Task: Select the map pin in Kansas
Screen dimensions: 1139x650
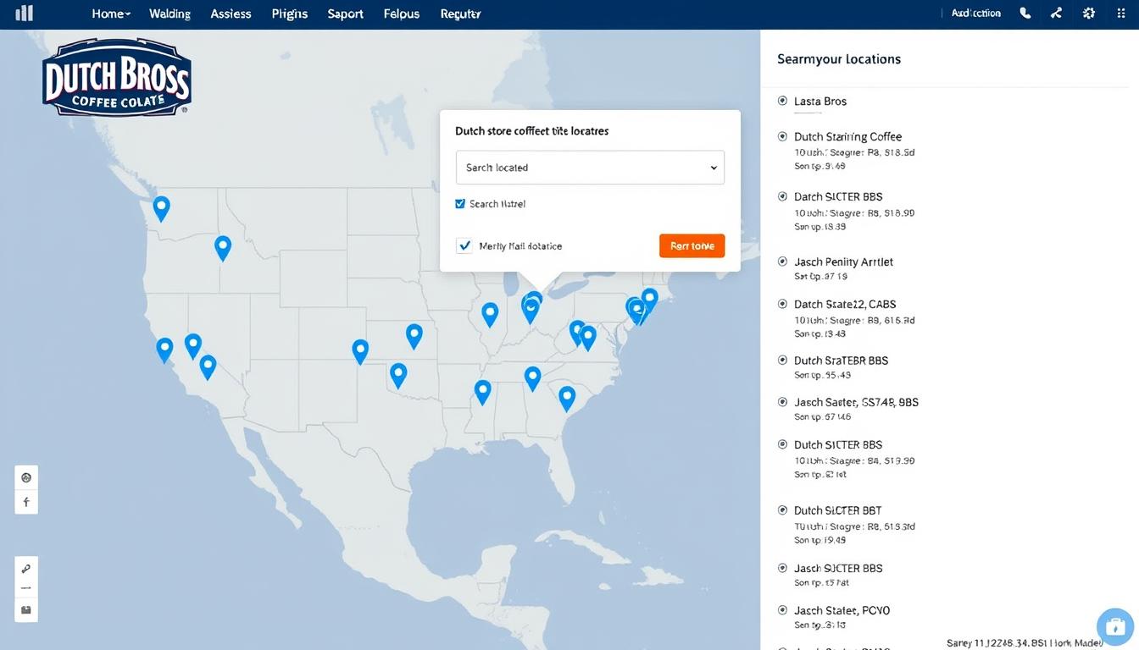Action: coord(414,336)
